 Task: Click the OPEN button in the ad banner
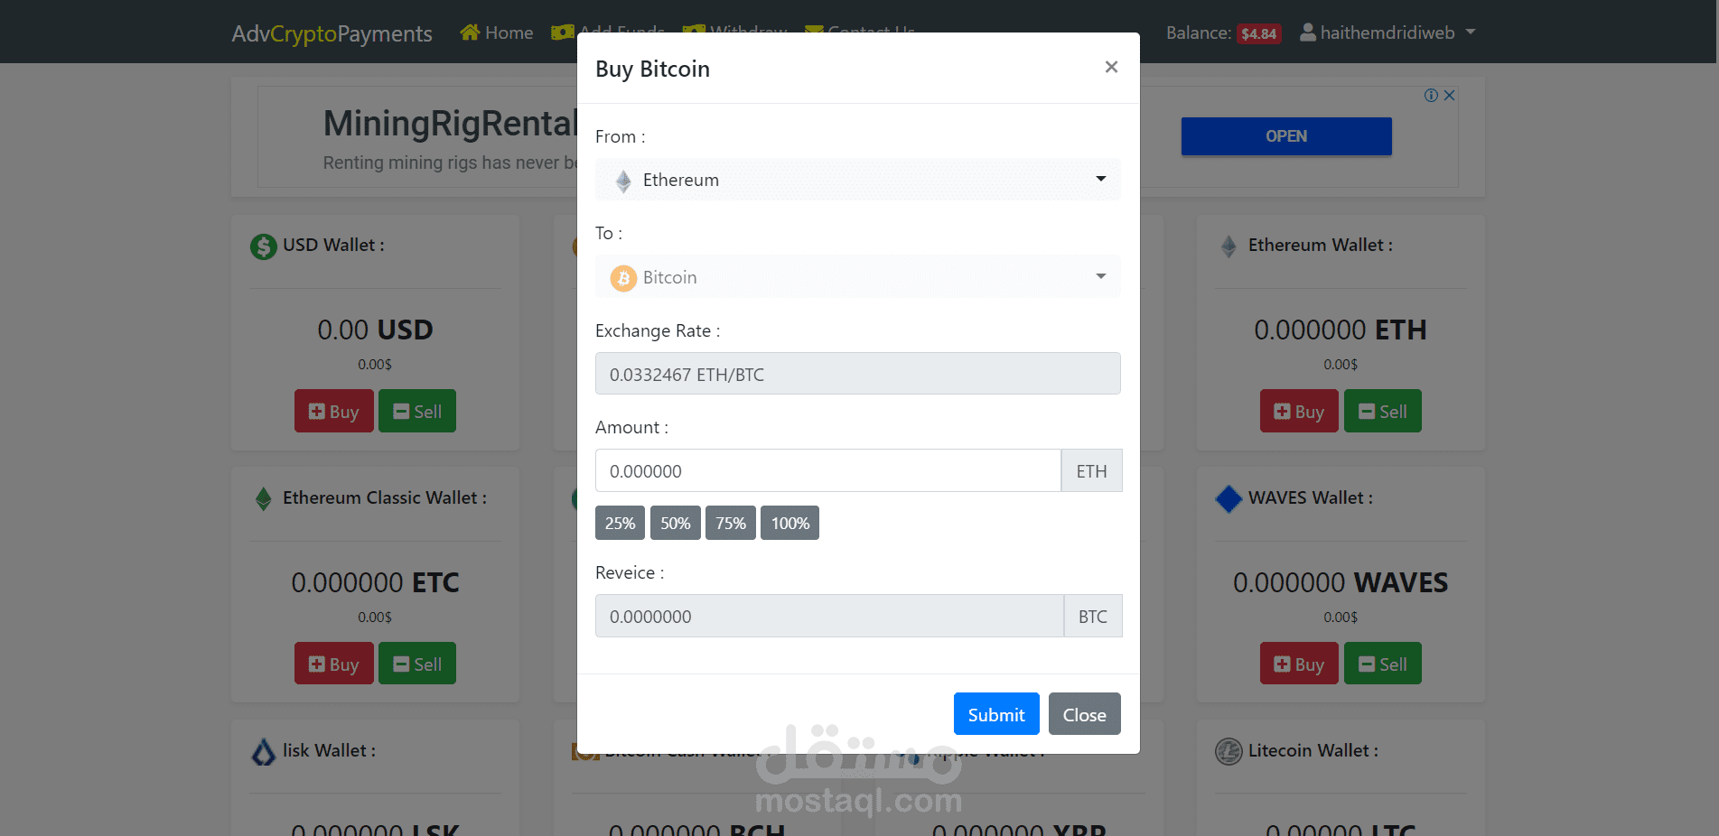[1286, 136]
